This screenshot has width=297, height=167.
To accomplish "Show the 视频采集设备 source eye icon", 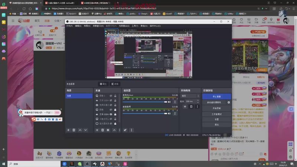I will [x=111, y=105].
